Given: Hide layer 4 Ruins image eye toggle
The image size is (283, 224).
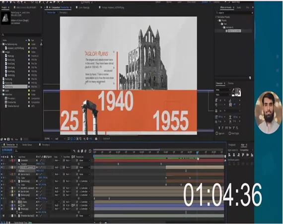Looking at the screenshot, I should pyautogui.click(x=2, y=181).
